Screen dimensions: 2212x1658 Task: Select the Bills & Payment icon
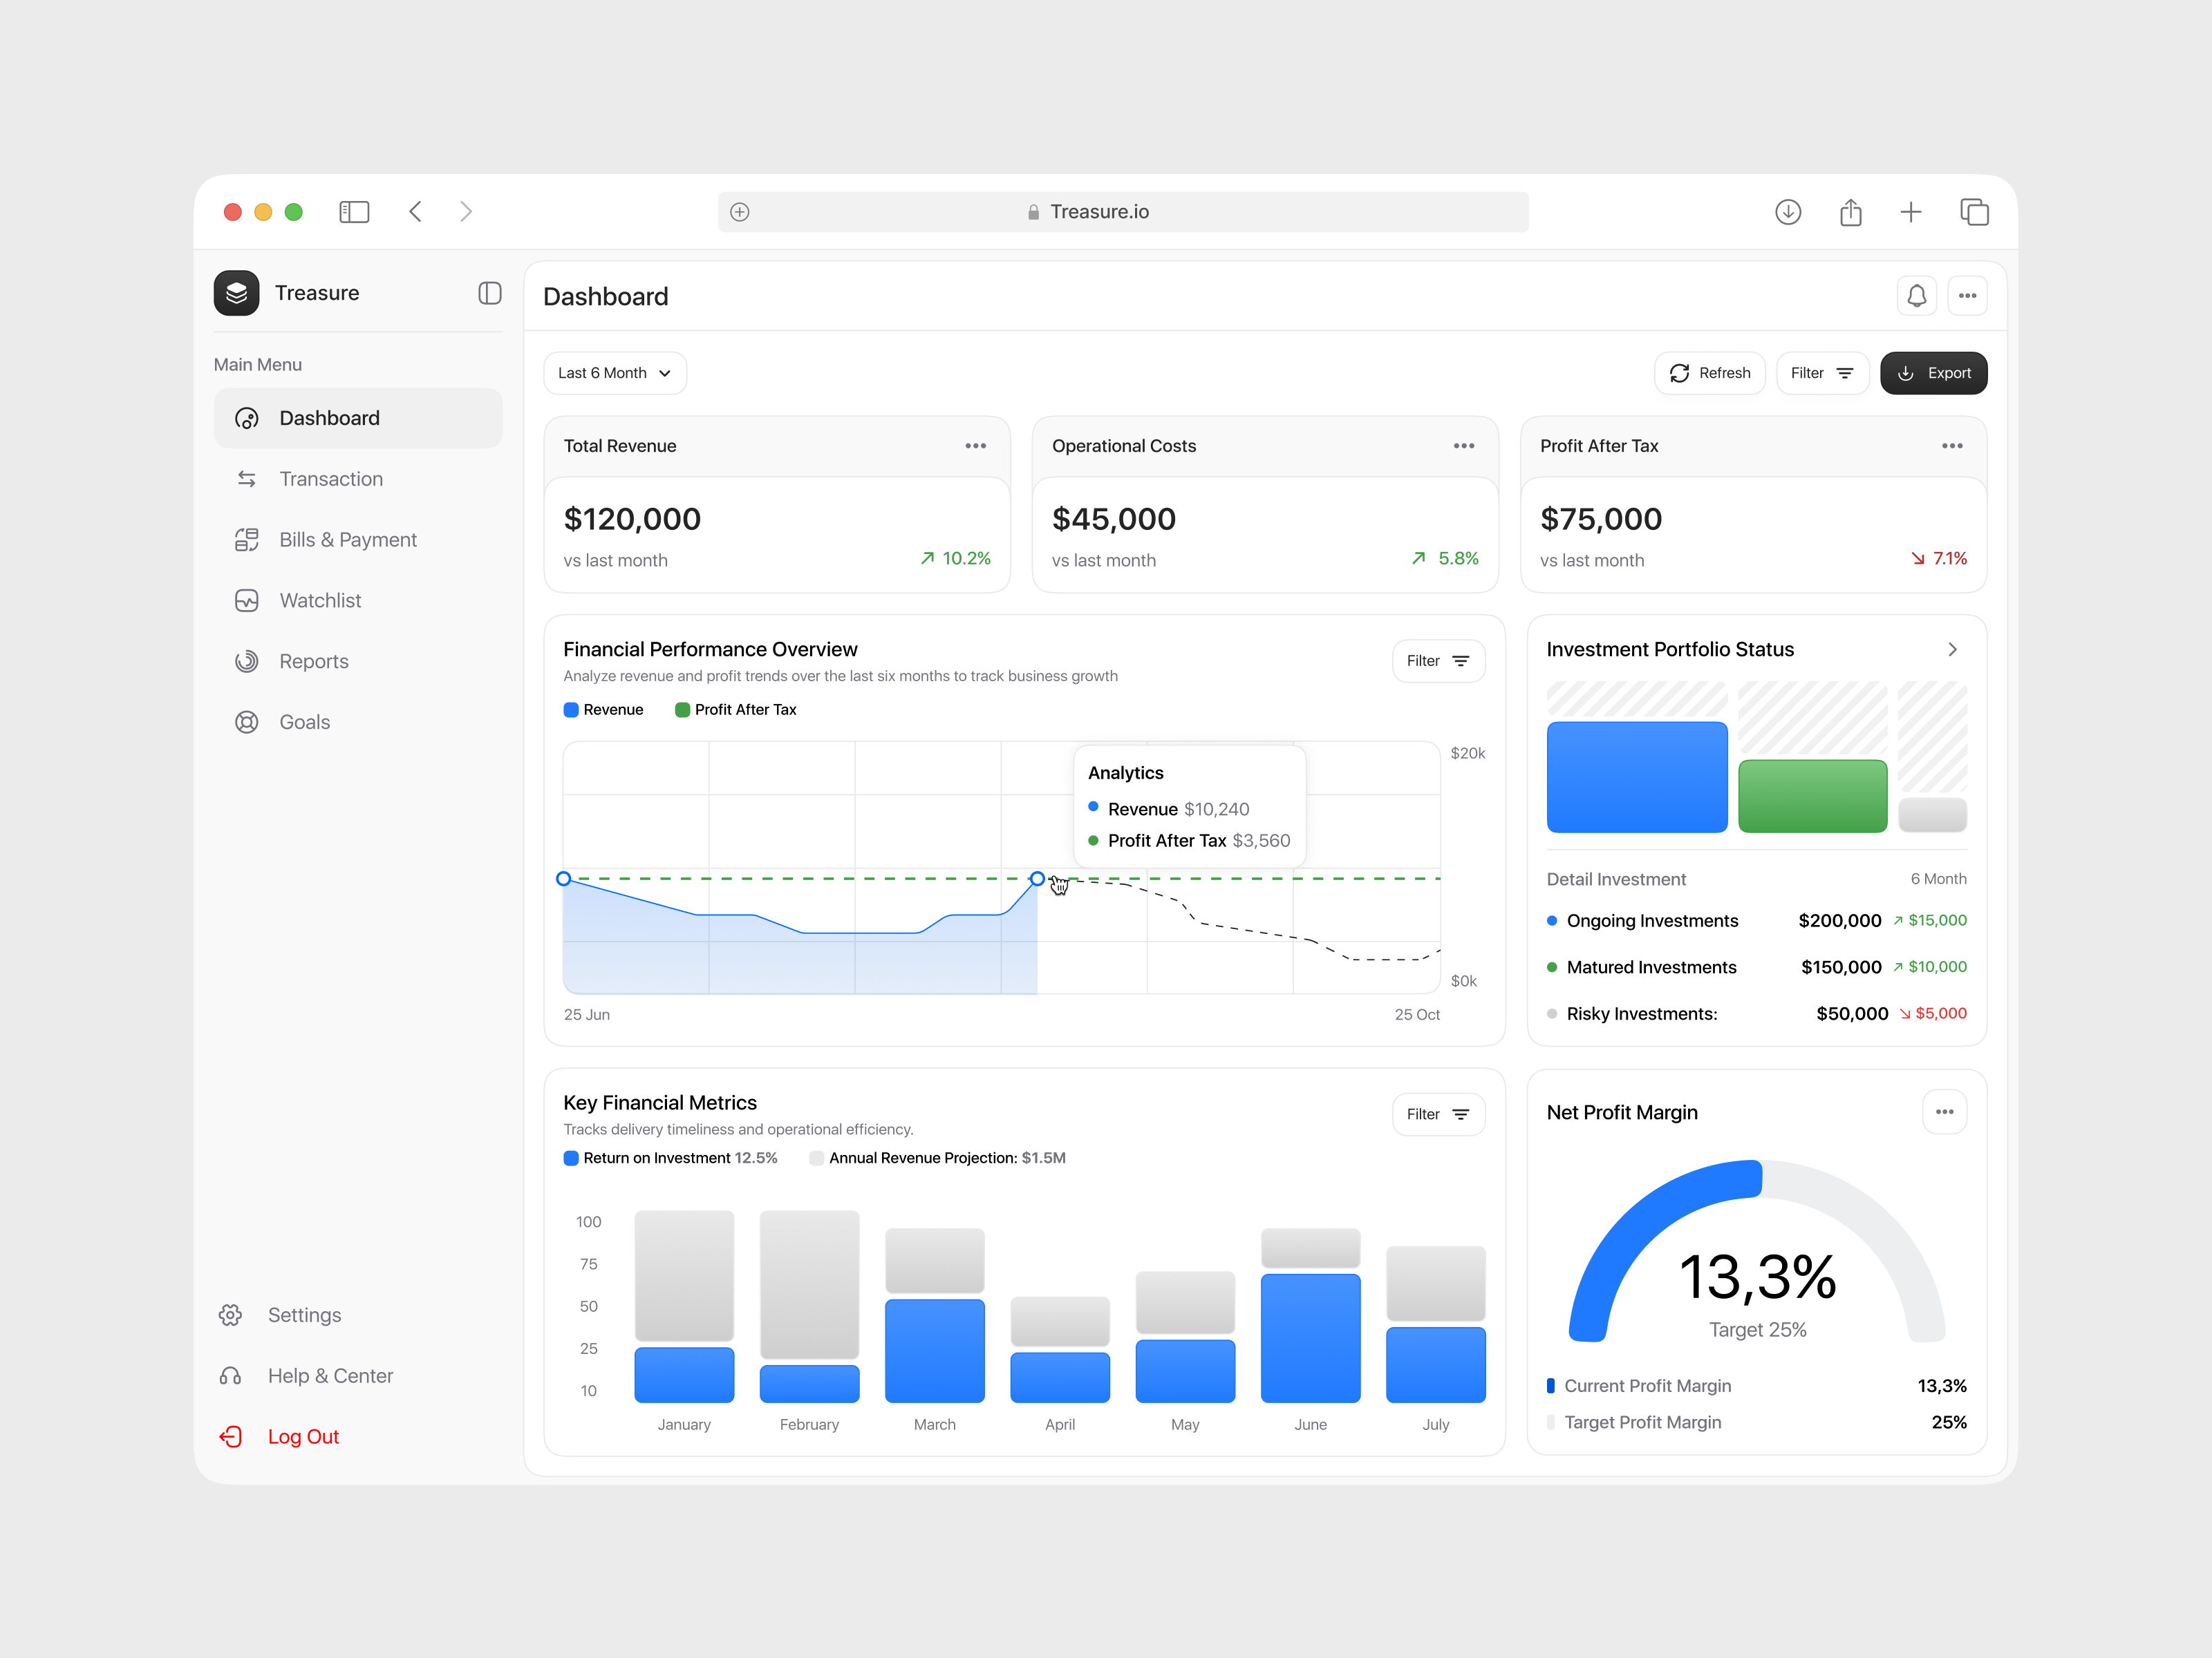pyautogui.click(x=247, y=540)
